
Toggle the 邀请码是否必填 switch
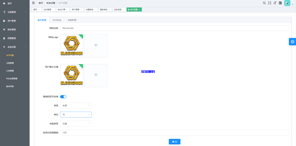(63, 97)
